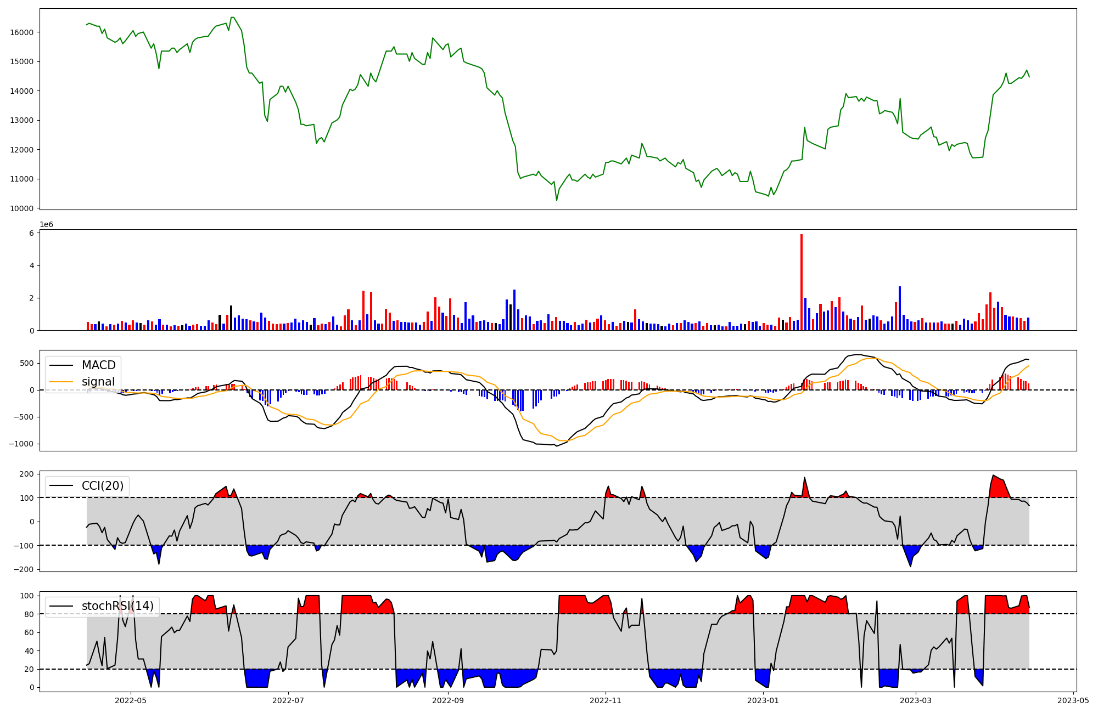Image resolution: width=1098 pixels, height=713 pixels.
Task: Select the 2022-09 date tick label
Action: [448, 700]
